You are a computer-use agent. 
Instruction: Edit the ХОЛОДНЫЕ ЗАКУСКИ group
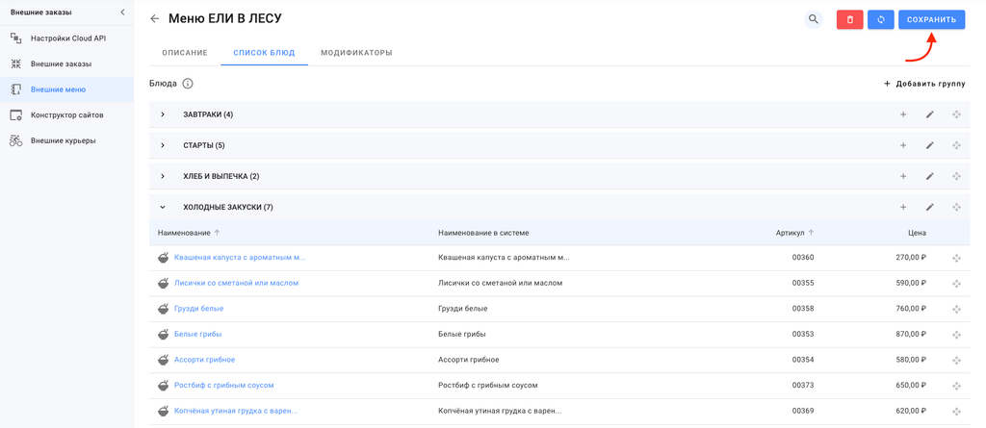pyautogui.click(x=929, y=208)
